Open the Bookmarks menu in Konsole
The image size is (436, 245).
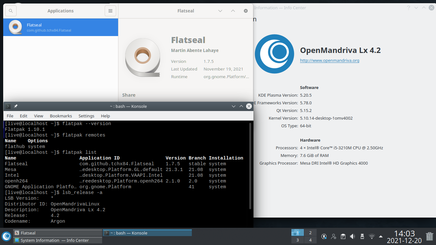tap(61, 116)
